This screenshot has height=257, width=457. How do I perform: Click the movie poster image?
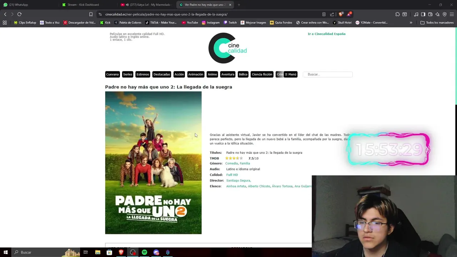(154, 163)
